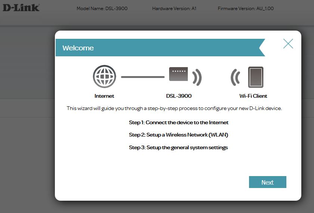The width and height of the screenshot is (314, 213).
Task: Click the 'Model Name: DSL-3900' header text
Action: click(x=102, y=9)
